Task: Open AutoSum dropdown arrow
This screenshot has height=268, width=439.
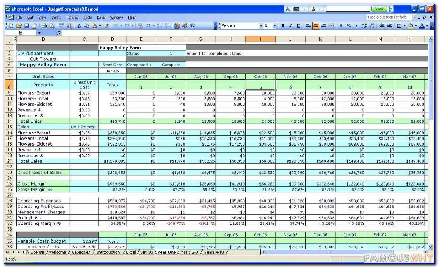Action: [x=153, y=26]
